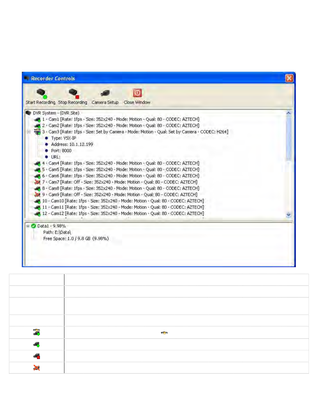Image resolution: width=320 pixels, height=414 pixels.
Task: Click the Start Recording toolbar icon
Action: point(41,94)
